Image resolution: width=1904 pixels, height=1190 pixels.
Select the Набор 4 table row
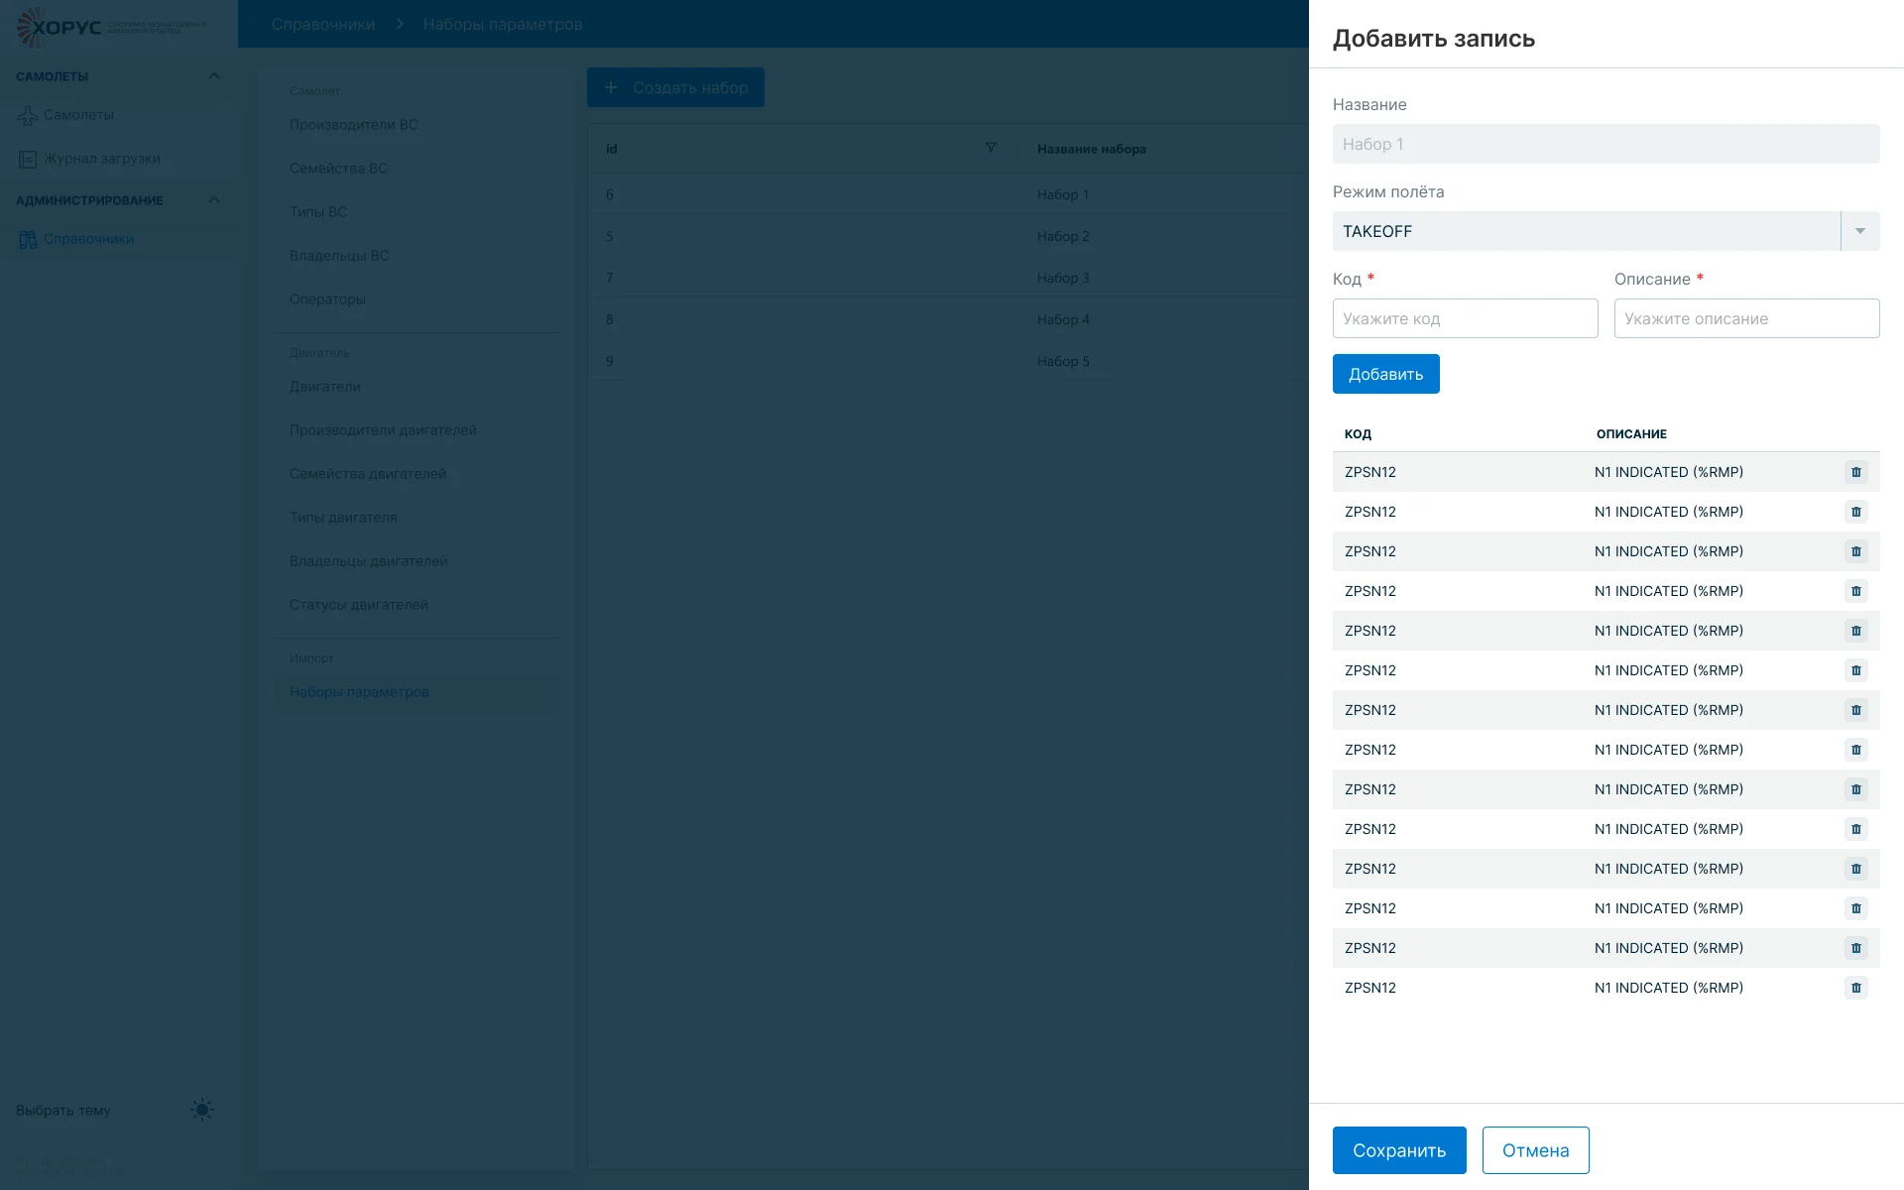(948, 319)
